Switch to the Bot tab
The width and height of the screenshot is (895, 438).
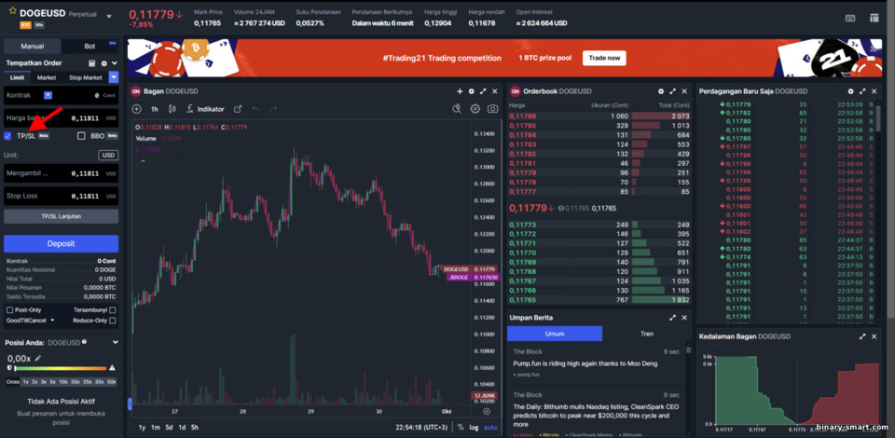(90, 47)
